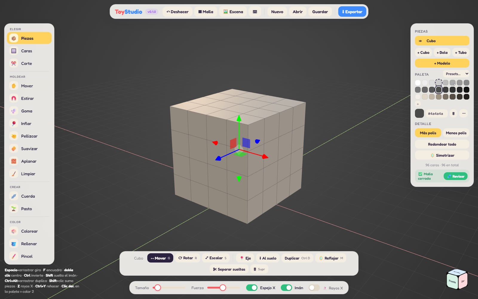Turn off the Espejo X toggle
Viewport: 478px width, 299px height.
click(x=252, y=288)
